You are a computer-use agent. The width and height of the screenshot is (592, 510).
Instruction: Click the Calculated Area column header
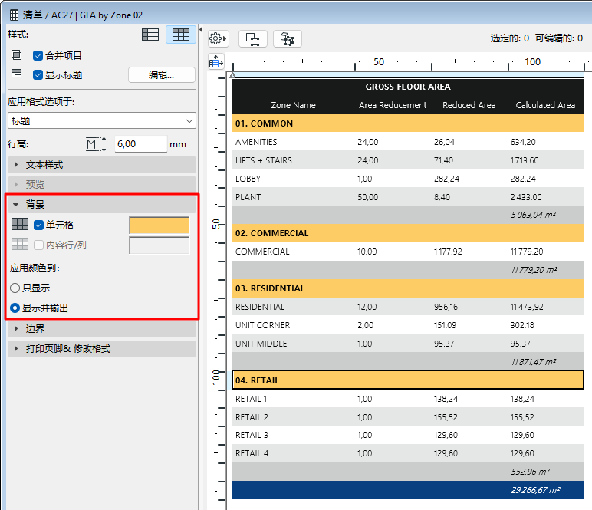(x=545, y=105)
